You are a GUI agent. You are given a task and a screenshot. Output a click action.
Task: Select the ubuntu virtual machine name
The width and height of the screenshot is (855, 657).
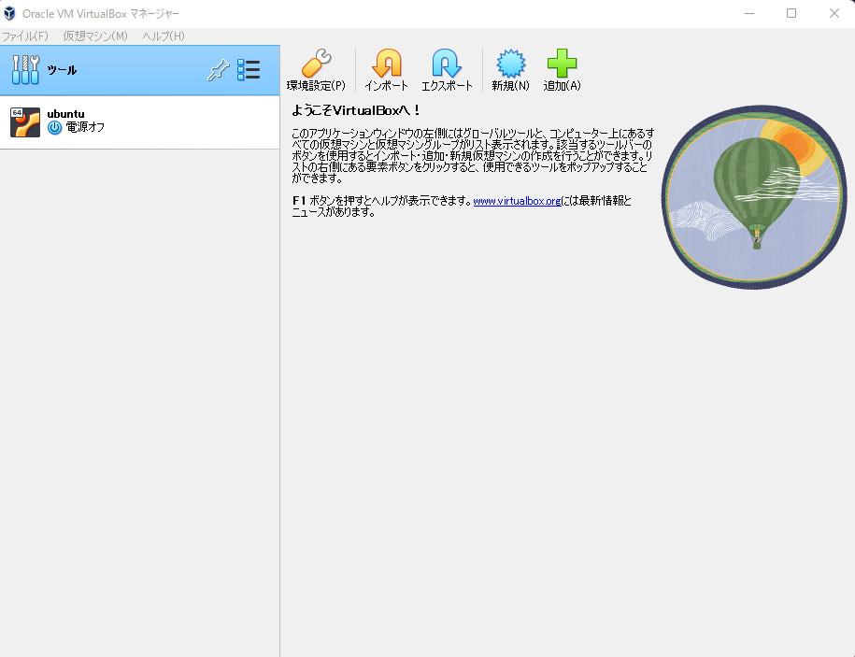66,114
